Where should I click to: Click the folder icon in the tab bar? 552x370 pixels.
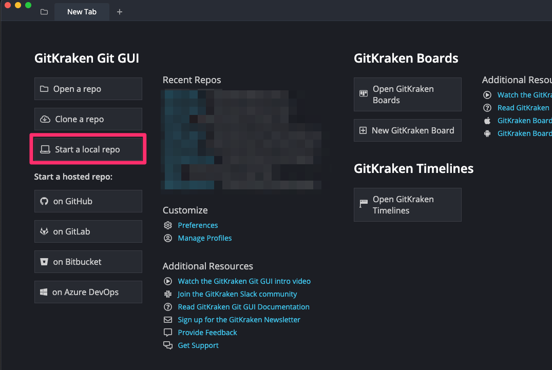click(x=44, y=12)
